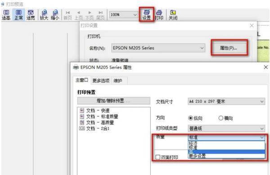Click the 增加/删除预置 button

(x=114, y=101)
